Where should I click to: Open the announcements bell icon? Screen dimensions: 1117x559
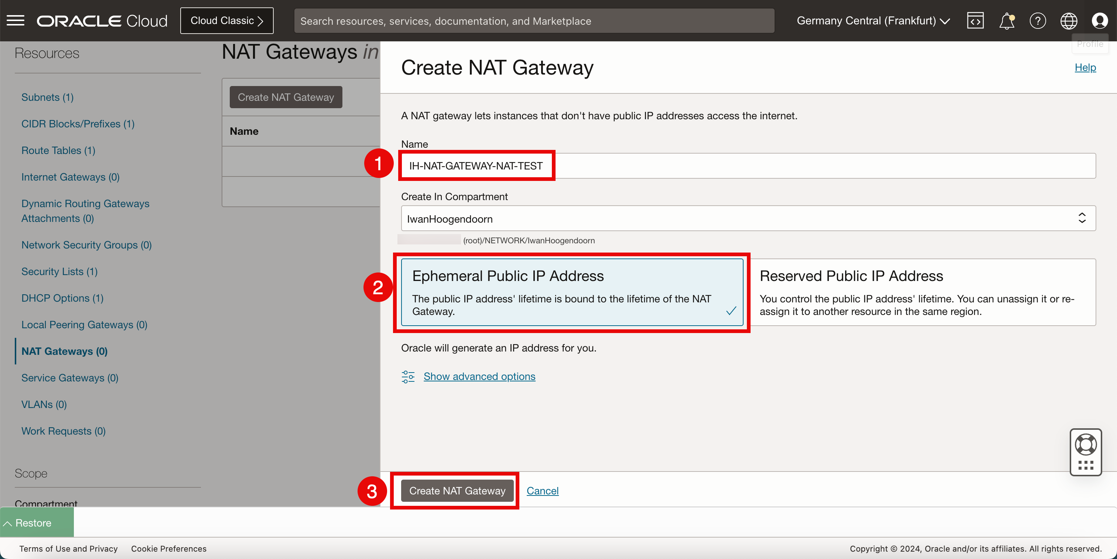(1007, 20)
